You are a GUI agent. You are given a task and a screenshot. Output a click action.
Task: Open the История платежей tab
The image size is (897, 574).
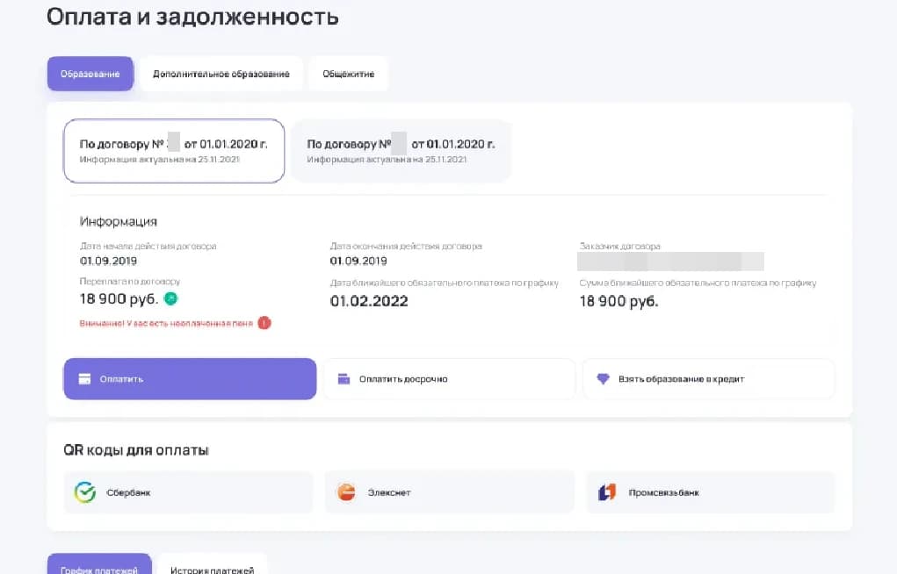click(x=212, y=568)
